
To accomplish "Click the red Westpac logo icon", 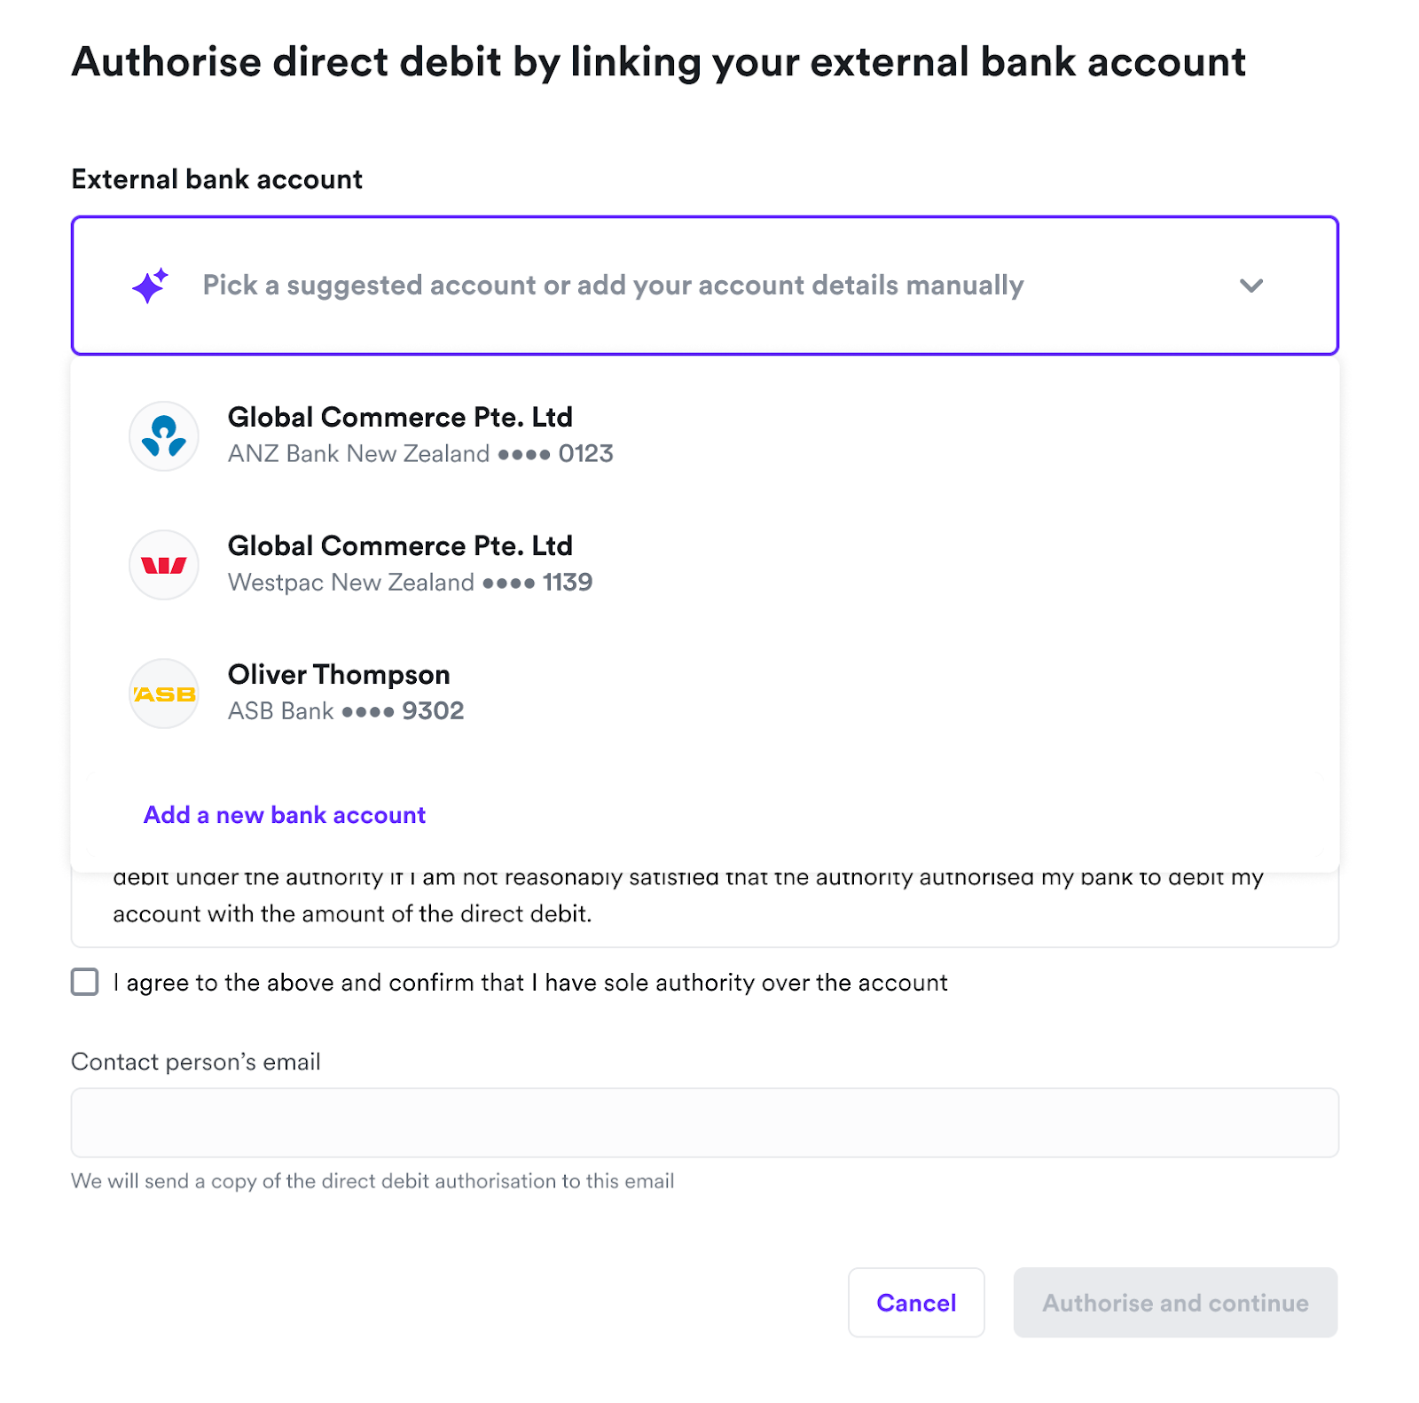I will click(164, 565).
